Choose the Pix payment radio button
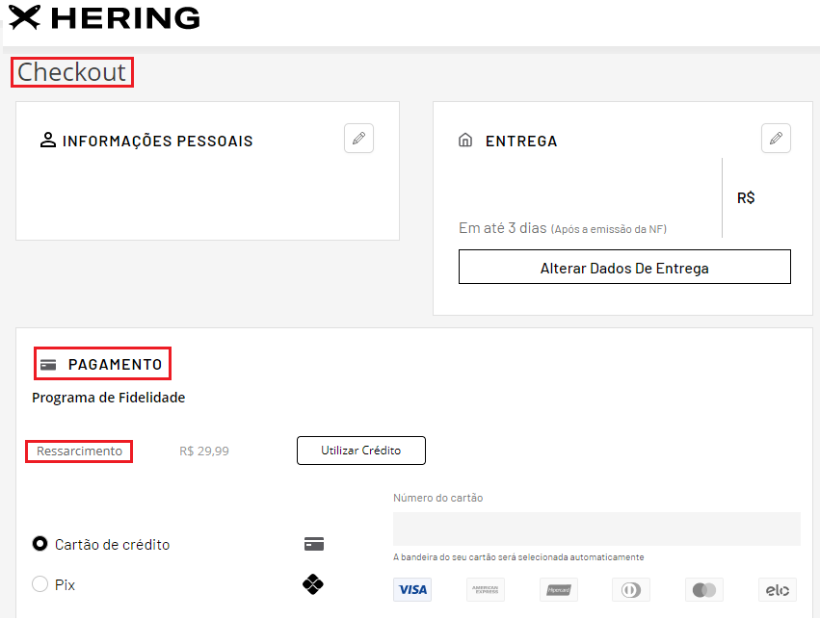This screenshot has height=619, width=820. pos(40,584)
